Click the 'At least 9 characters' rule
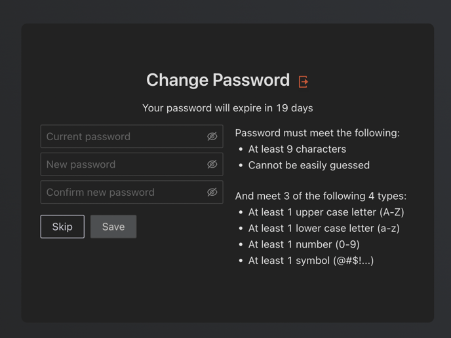Viewport: 451px width, 338px height. coord(297,149)
